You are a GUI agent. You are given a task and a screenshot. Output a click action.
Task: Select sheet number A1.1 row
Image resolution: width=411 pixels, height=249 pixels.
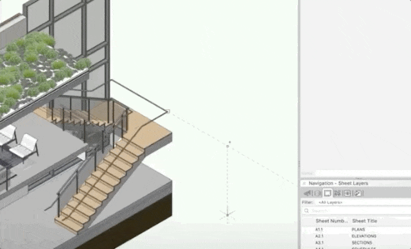(356, 230)
